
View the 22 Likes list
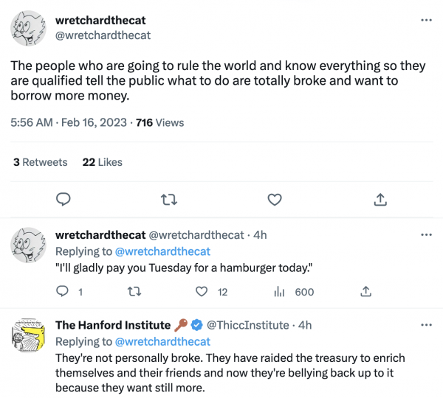tap(103, 162)
